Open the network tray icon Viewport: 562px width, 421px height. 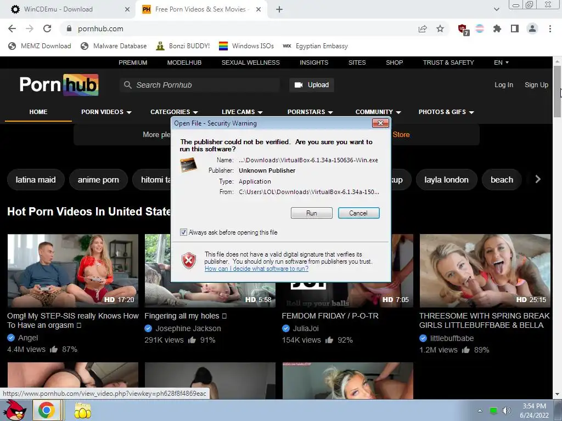493,411
